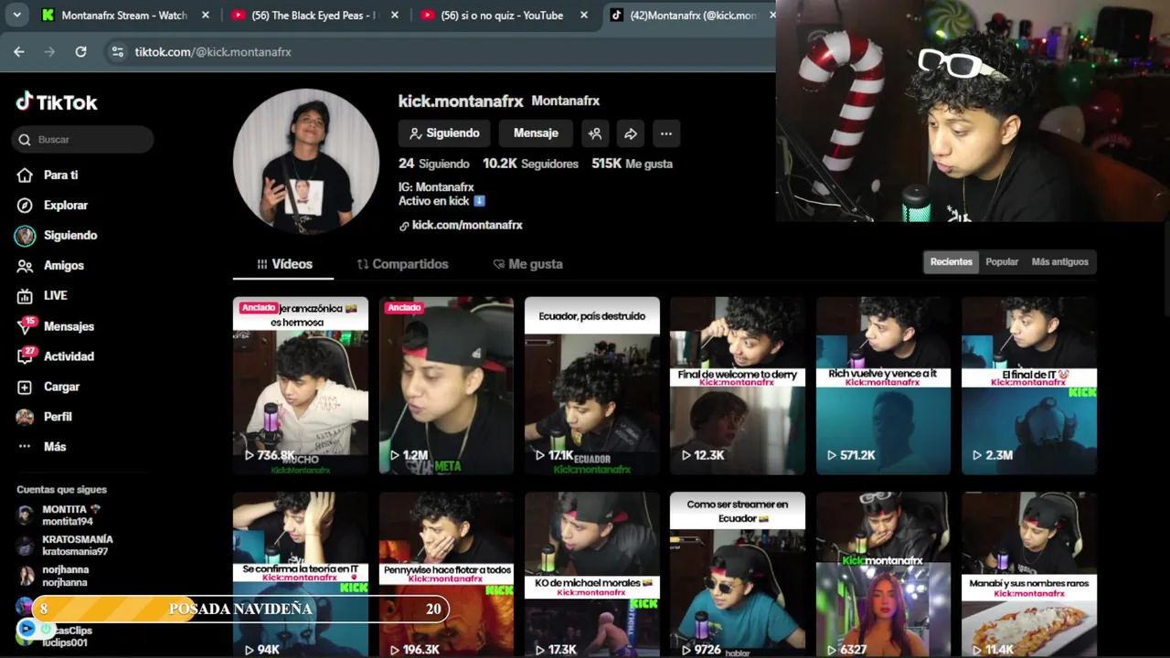Viewport: 1170px width, 658px height.
Task: Click the Cargar upload icon
Action: tap(25, 387)
